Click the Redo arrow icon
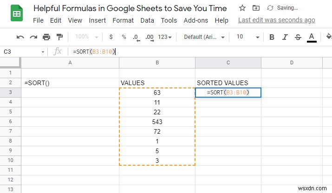 (x=33, y=37)
